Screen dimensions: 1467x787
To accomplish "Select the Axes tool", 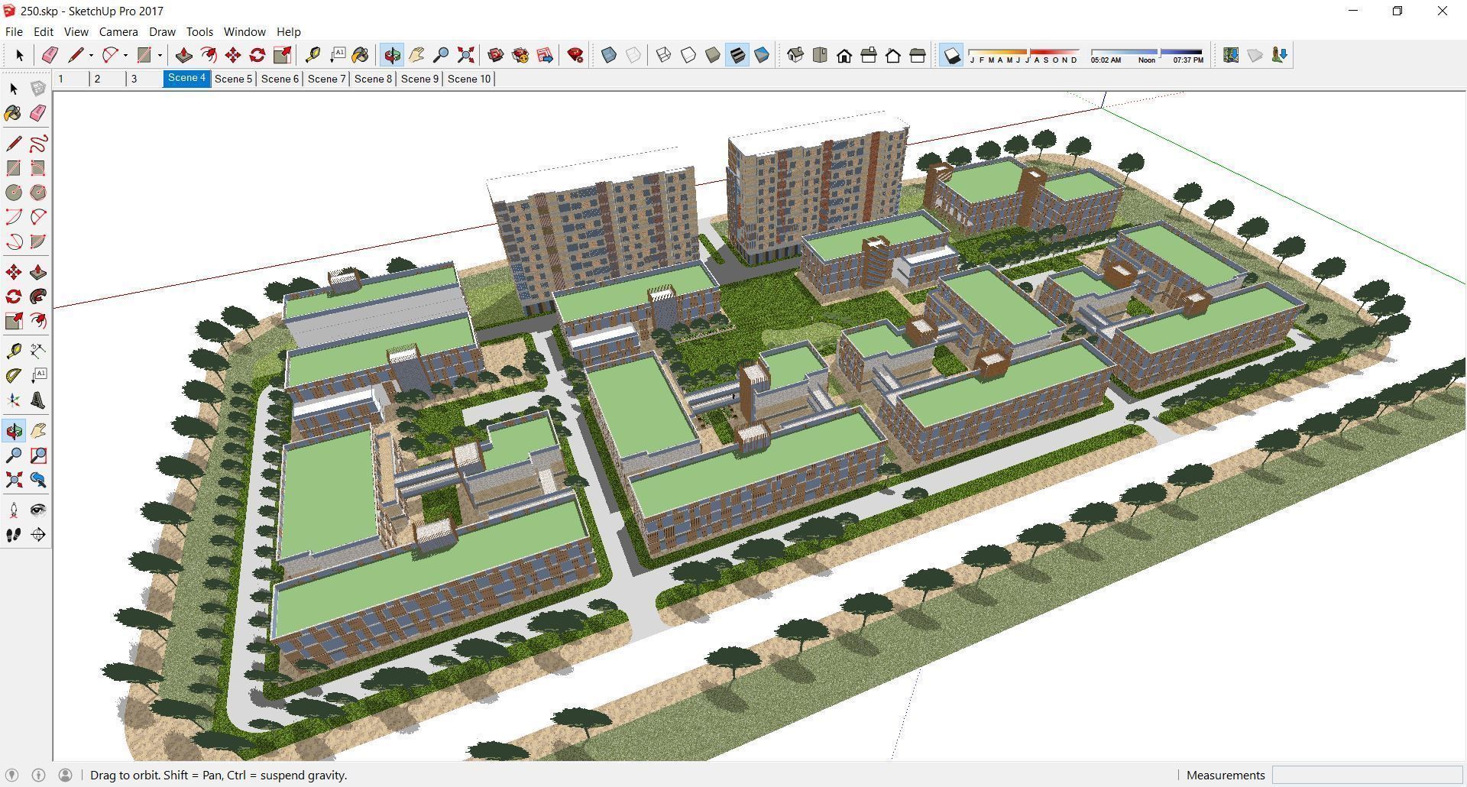I will pos(14,400).
